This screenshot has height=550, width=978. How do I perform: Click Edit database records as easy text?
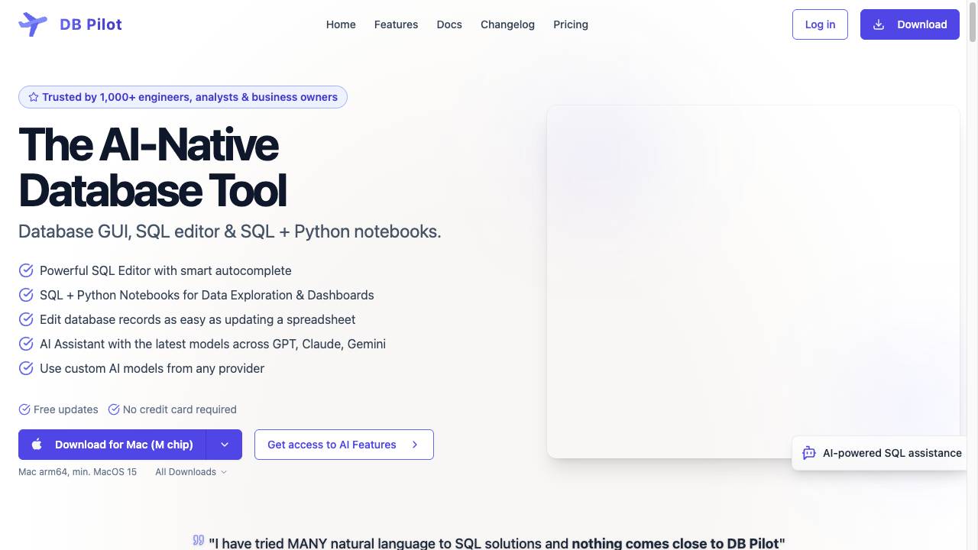tap(197, 319)
